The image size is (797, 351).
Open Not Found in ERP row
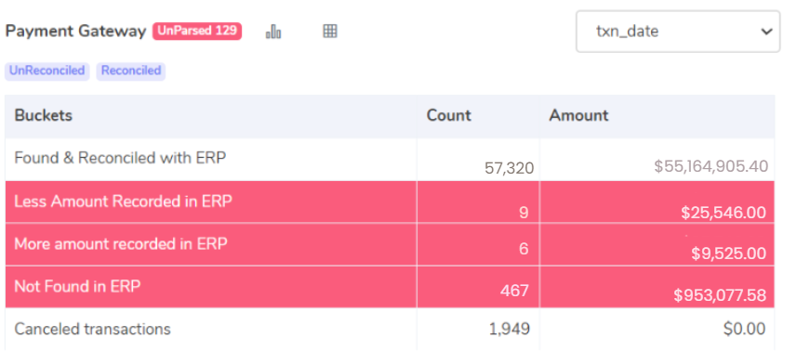click(390, 287)
